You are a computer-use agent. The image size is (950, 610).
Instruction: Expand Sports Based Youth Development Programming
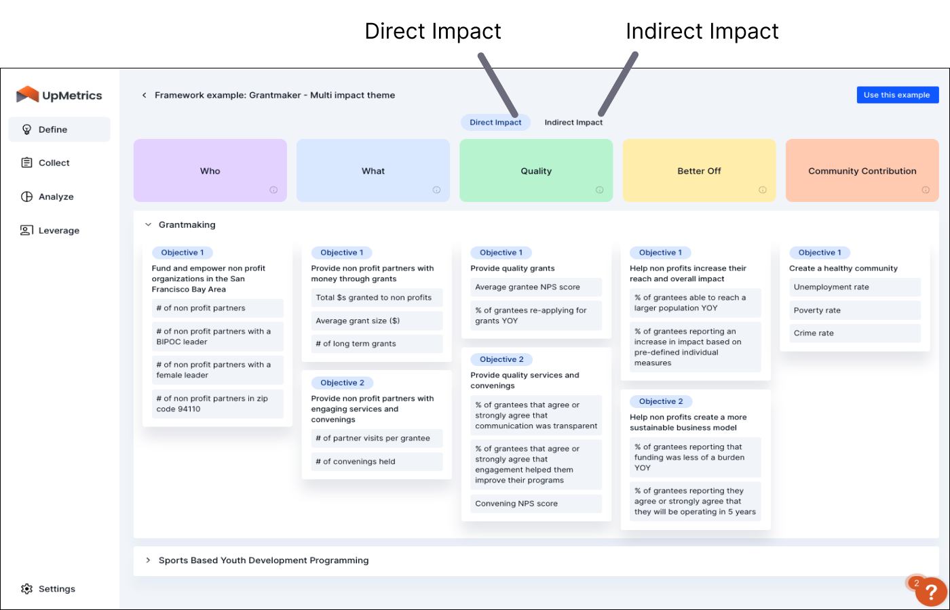click(x=148, y=561)
